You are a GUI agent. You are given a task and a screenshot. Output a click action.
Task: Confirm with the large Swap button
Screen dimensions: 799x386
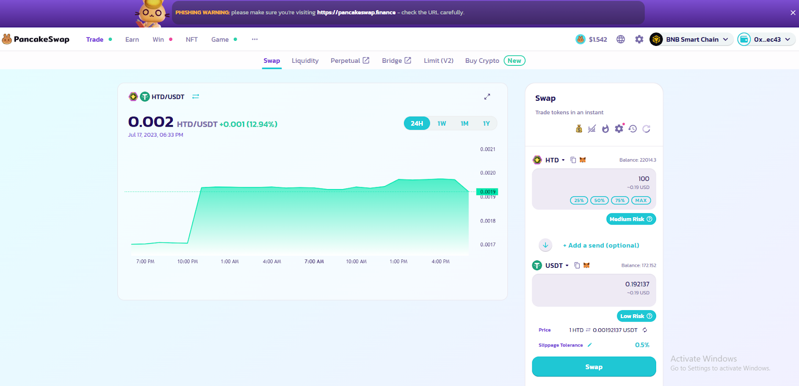coord(594,367)
